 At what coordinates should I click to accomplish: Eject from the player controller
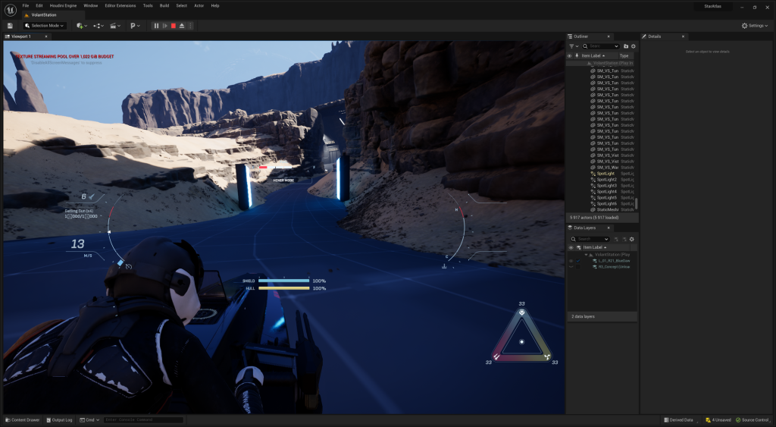pyautogui.click(x=182, y=26)
